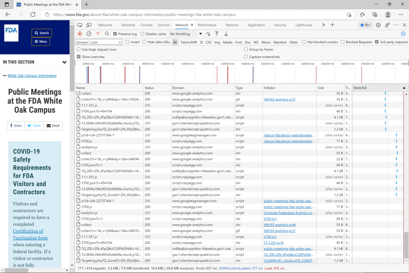
Task: Uncheck the Preserve log checkbox
Action: tap(115, 34)
